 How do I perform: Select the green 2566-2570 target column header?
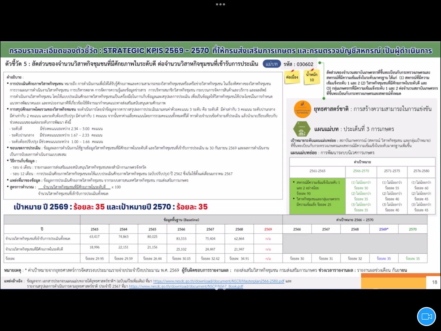point(361,171)
